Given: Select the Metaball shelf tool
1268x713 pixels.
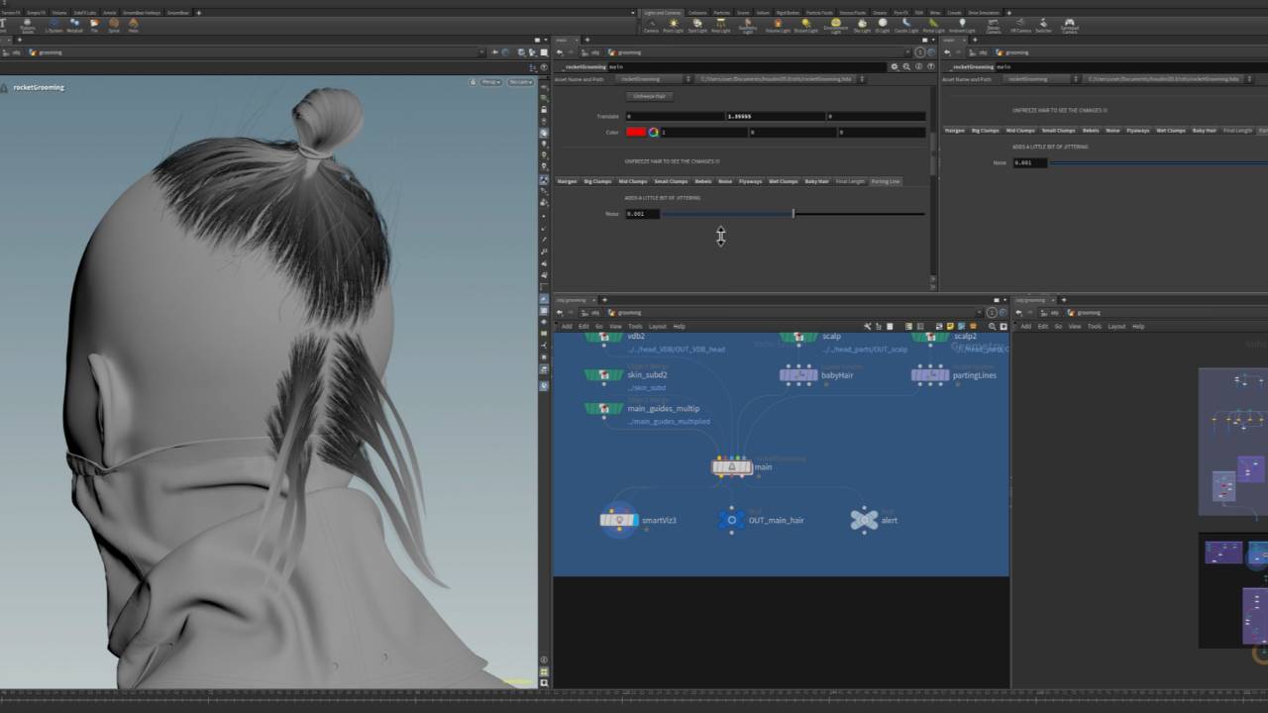Looking at the screenshot, I should point(74,24).
